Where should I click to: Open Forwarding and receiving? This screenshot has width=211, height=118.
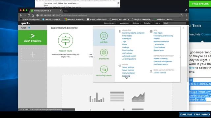(164, 36)
